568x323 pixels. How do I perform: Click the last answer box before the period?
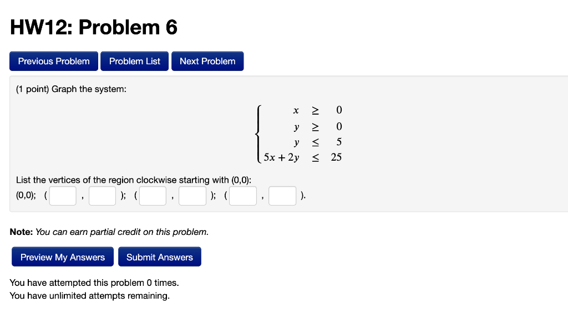[x=282, y=196]
